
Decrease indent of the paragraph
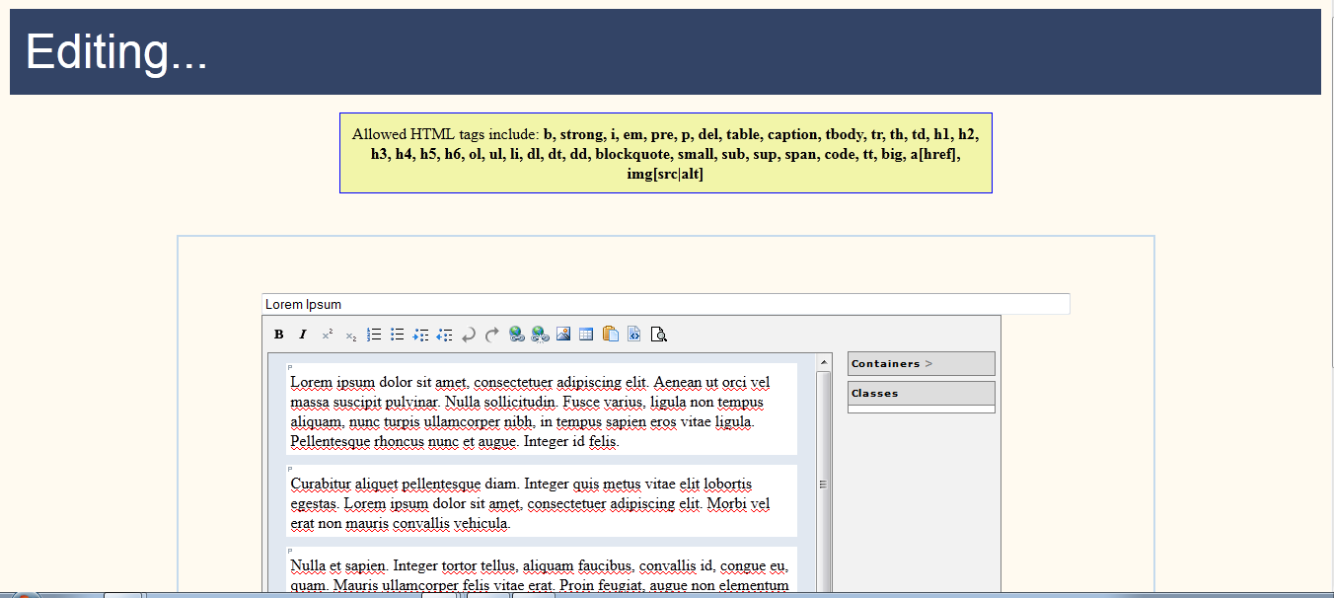[x=445, y=334]
